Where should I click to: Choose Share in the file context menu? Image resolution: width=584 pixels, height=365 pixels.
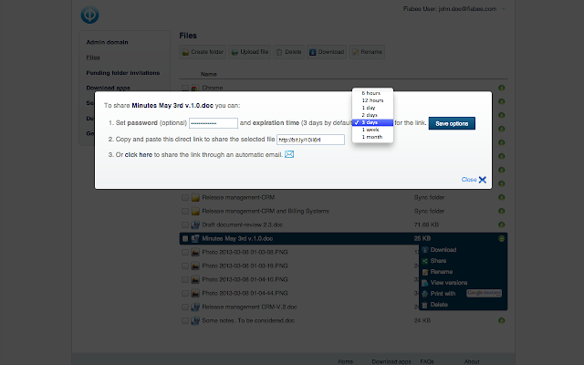pos(438,261)
